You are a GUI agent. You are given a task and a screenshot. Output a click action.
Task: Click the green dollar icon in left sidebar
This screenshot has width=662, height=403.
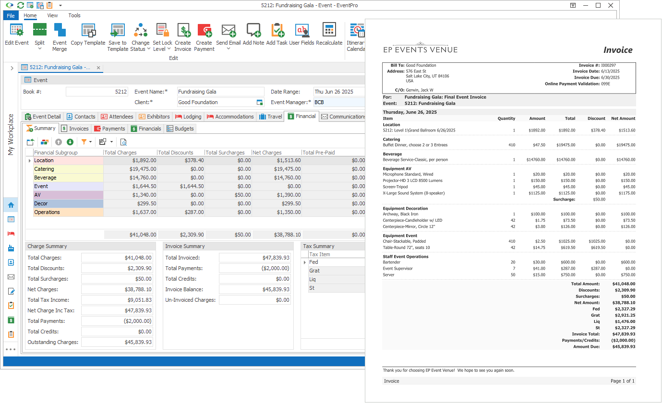[x=11, y=320]
